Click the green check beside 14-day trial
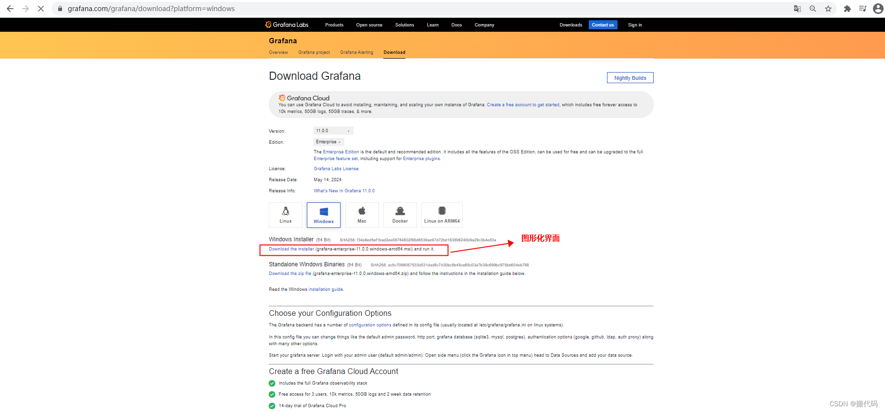 (272, 406)
